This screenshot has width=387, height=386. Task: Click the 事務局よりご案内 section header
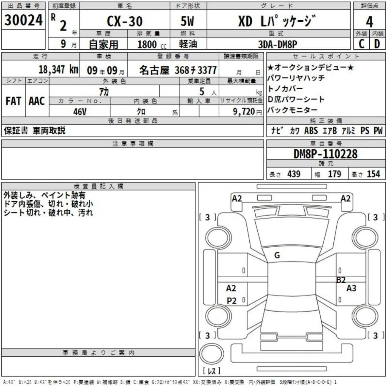click(x=99, y=353)
